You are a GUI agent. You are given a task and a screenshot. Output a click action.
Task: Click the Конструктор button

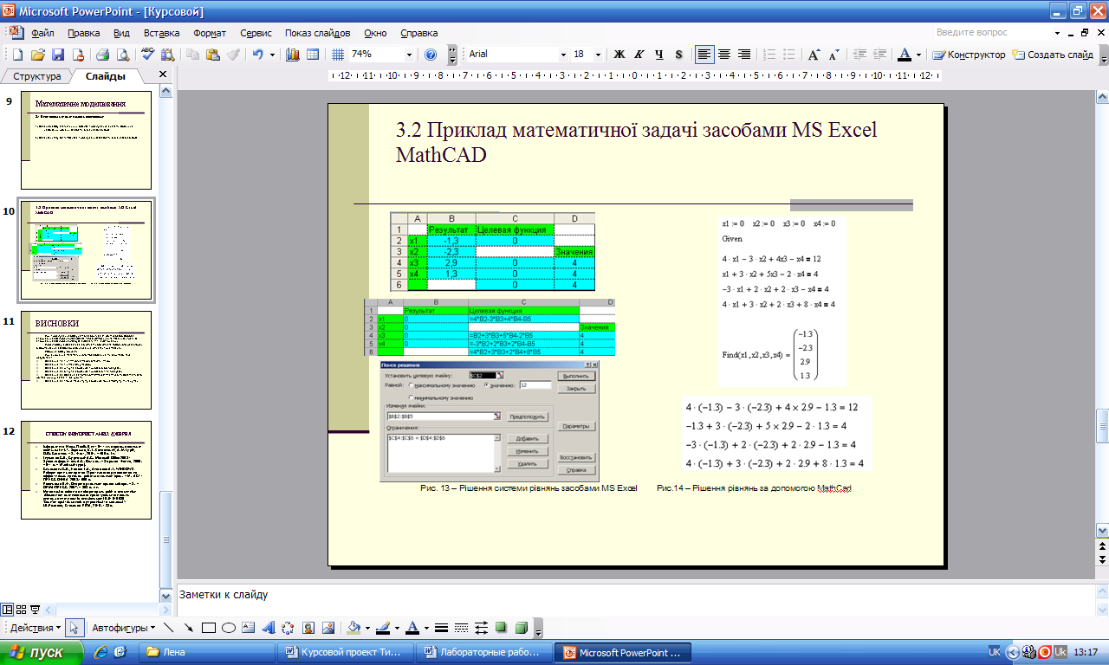click(969, 55)
